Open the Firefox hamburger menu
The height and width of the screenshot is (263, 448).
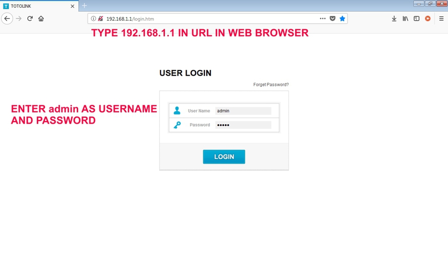pyautogui.click(x=441, y=19)
